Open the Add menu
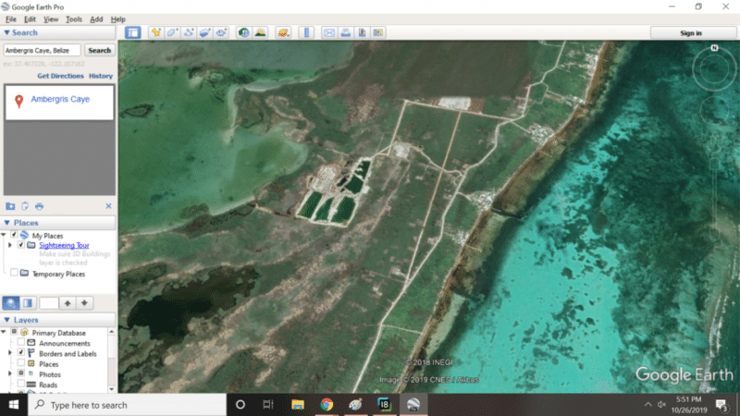The image size is (740, 416). point(96,19)
